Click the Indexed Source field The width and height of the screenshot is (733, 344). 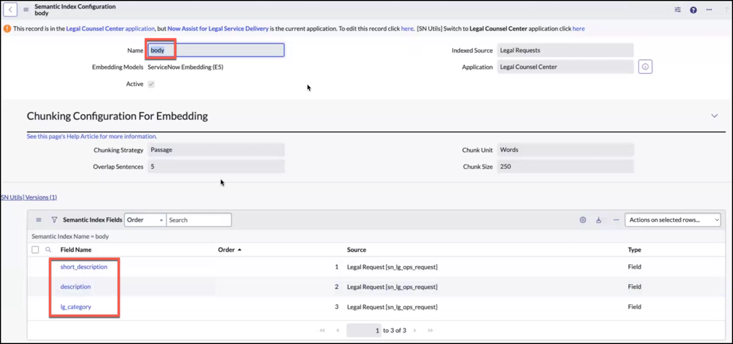pyautogui.click(x=565, y=50)
